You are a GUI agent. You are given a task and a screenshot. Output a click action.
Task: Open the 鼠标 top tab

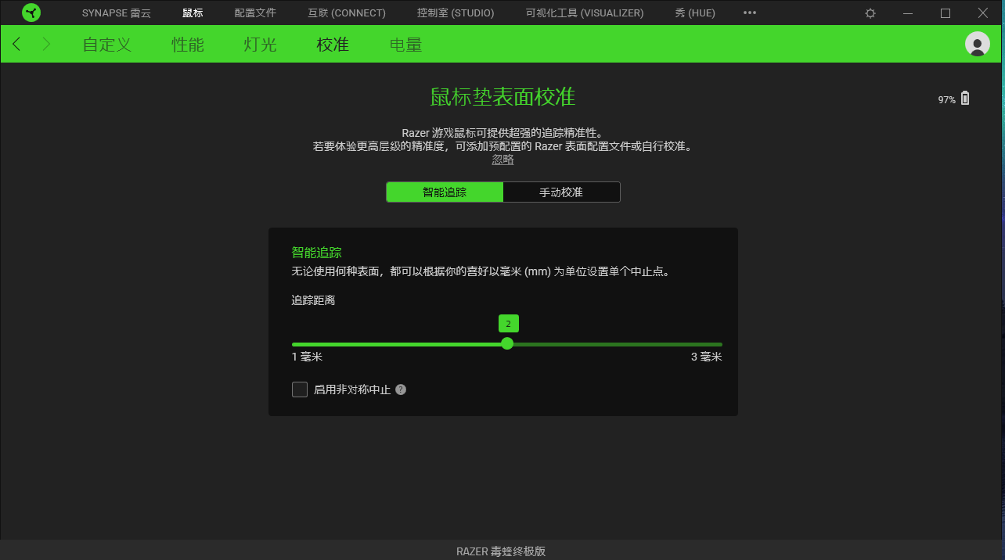click(193, 13)
